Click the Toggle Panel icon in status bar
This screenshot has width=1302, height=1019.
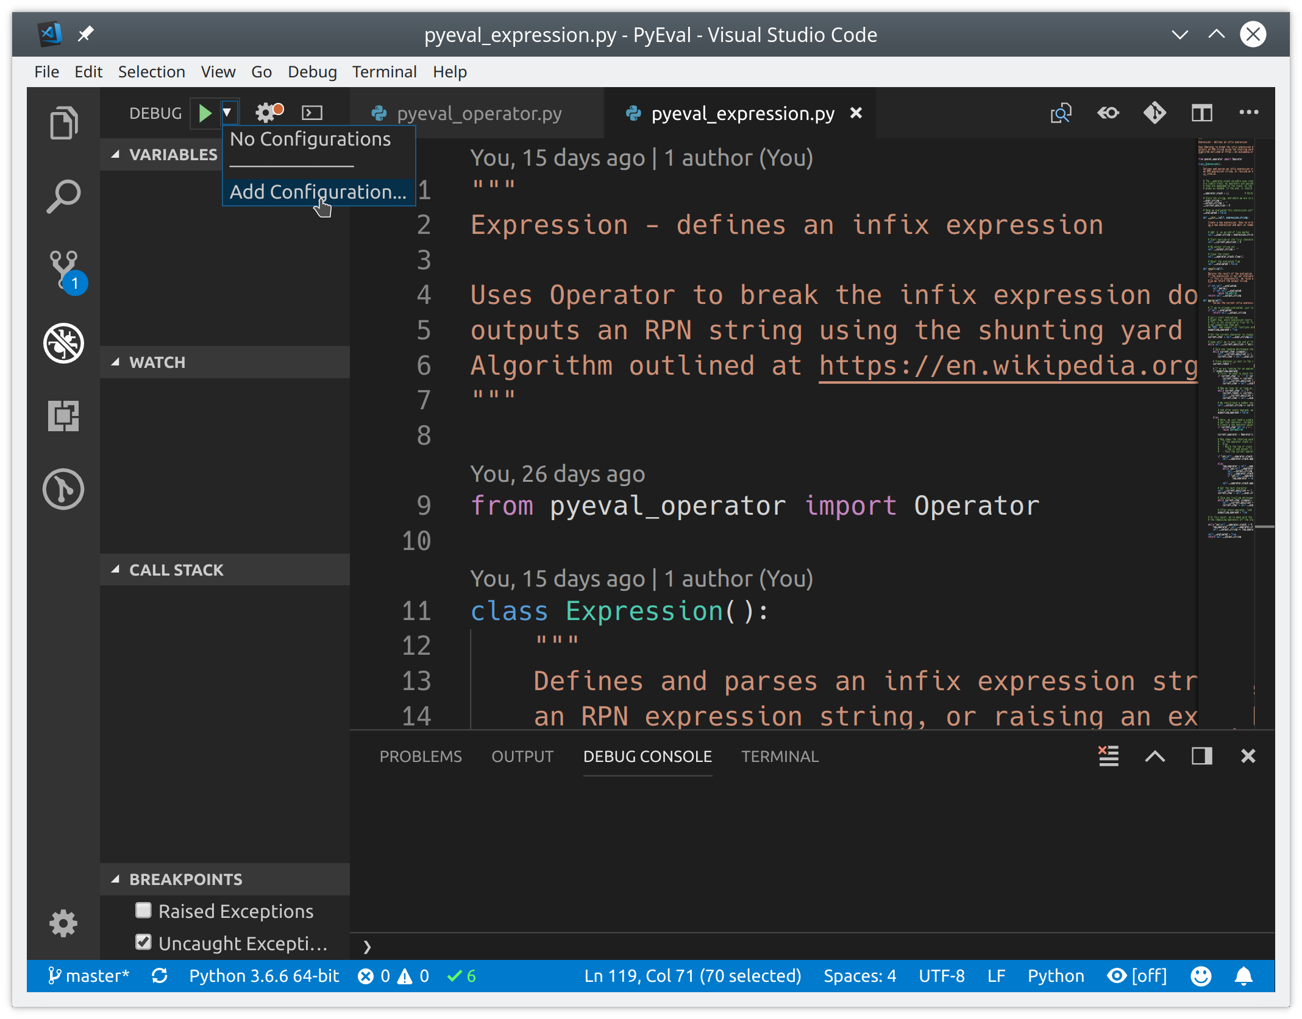click(1201, 756)
